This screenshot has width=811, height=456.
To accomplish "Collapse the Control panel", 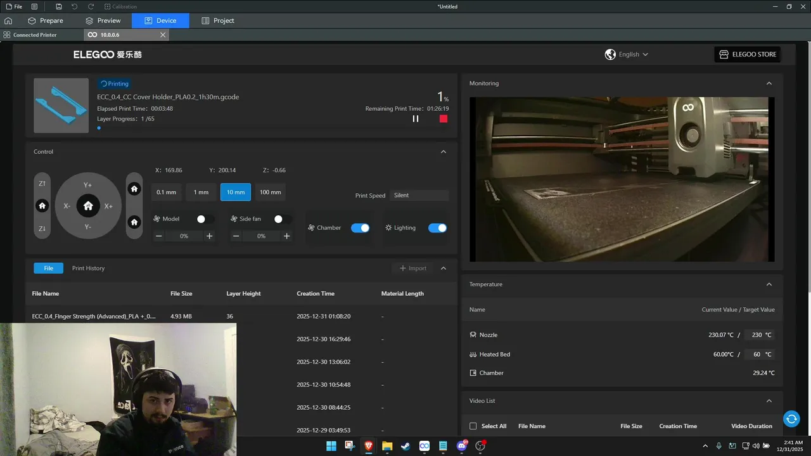I will [444, 152].
